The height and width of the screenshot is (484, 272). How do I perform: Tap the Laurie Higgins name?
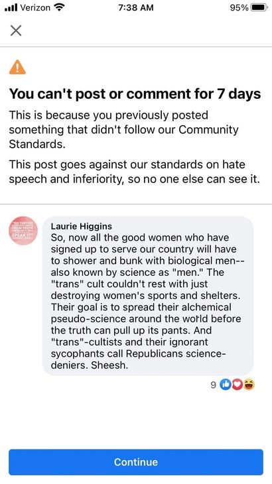82,226
